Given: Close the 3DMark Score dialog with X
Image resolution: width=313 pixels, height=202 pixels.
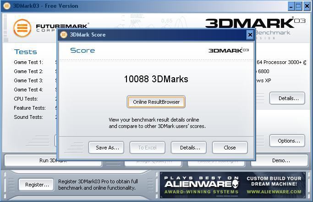Looking at the screenshot, I should pyautogui.click(x=250, y=35).
